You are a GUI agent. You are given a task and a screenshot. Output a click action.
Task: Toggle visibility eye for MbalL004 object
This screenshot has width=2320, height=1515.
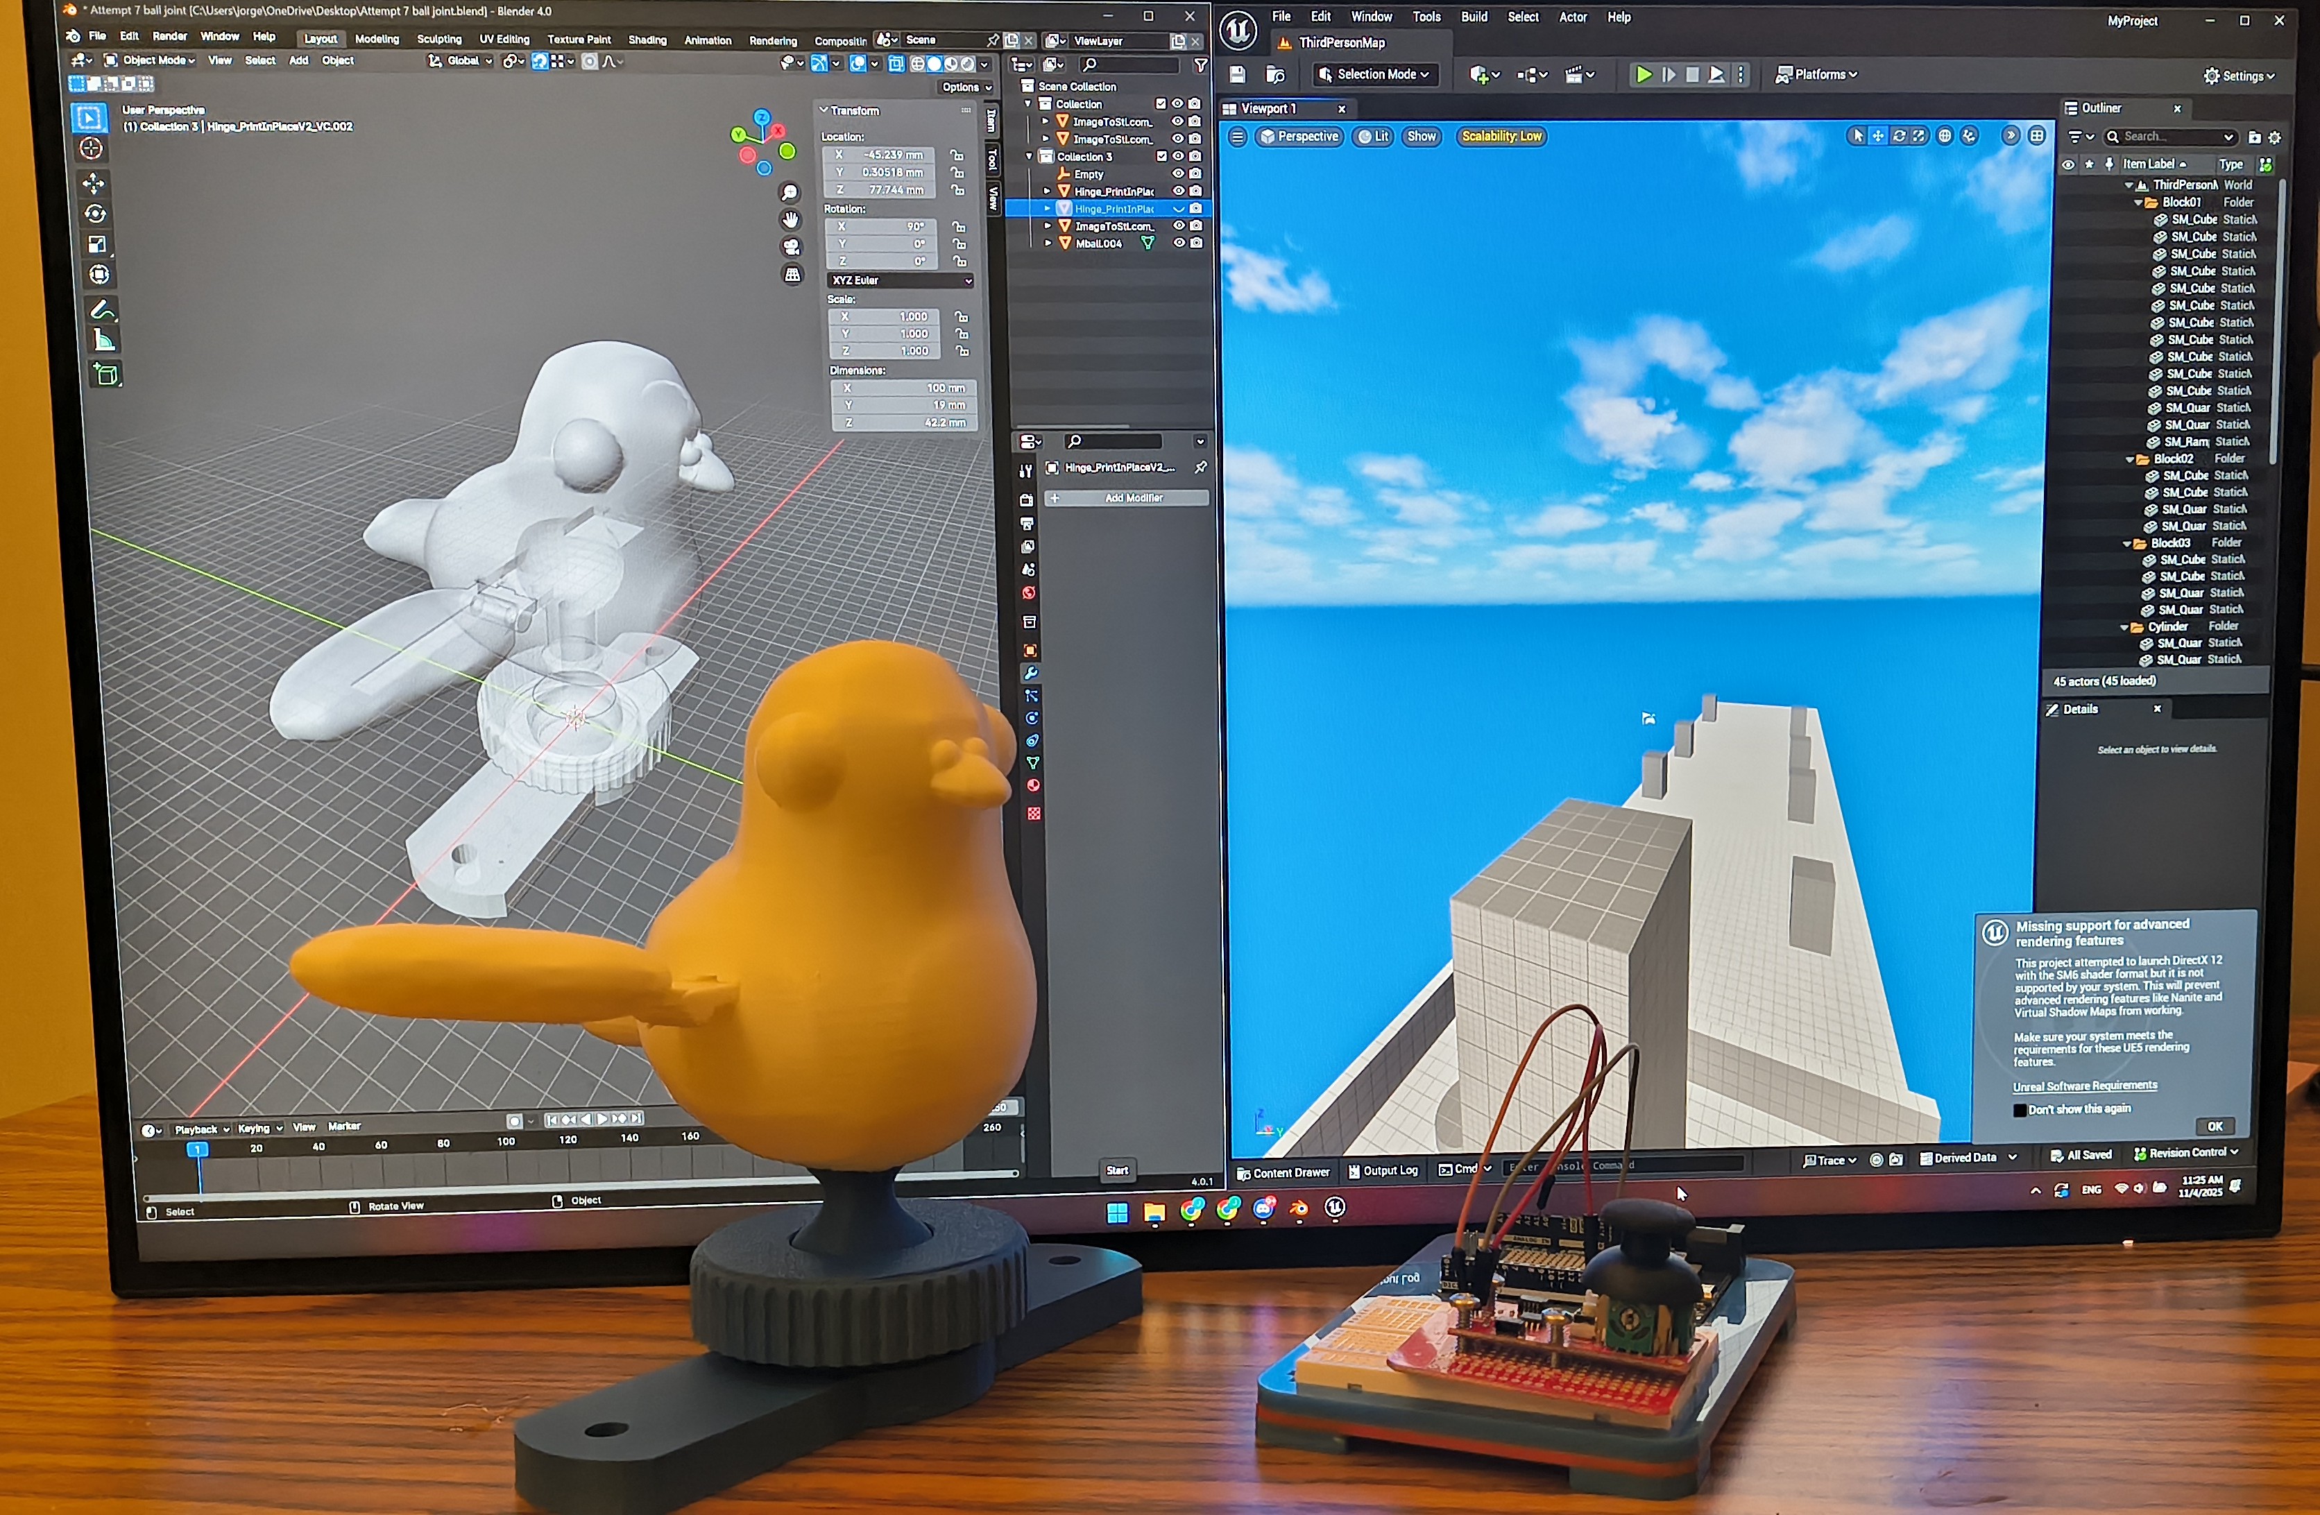[1179, 243]
